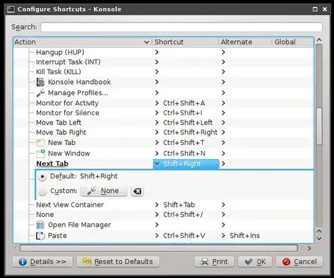Click the scroll down arrow at list bottom
The height and width of the screenshot is (278, 334).
coord(319,239)
